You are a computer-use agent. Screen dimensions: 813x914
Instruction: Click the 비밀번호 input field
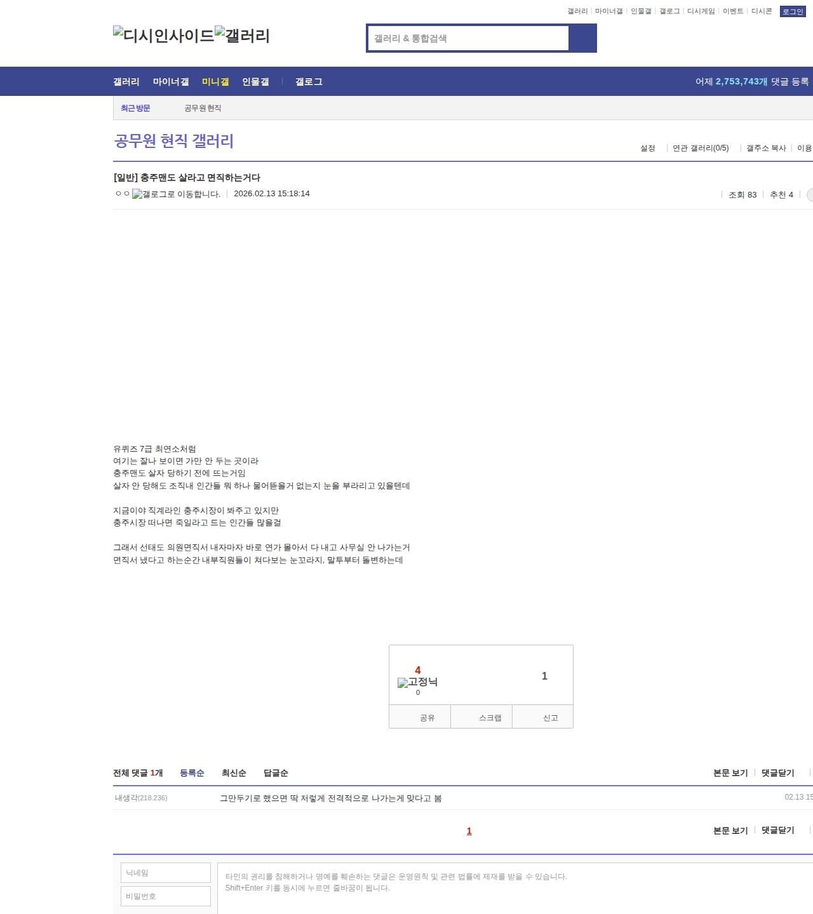166,896
